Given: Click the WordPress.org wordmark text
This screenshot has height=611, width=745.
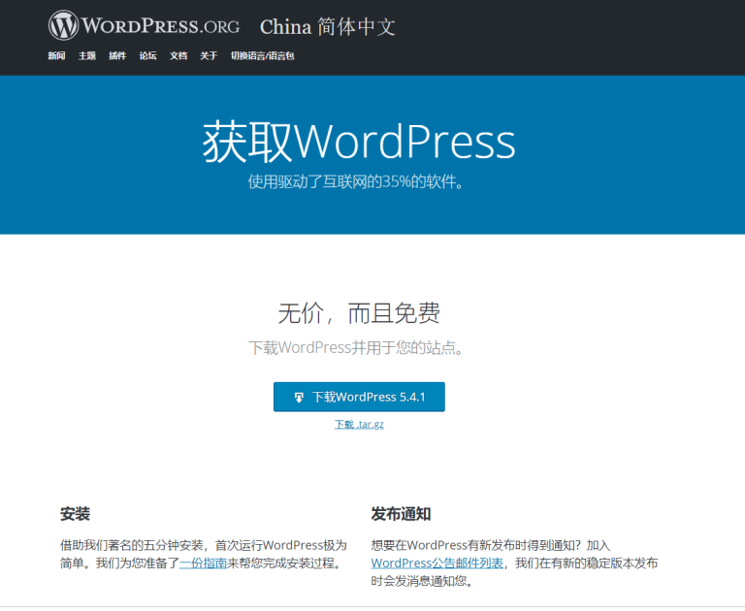Looking at the screenshot, I should 161,25.
